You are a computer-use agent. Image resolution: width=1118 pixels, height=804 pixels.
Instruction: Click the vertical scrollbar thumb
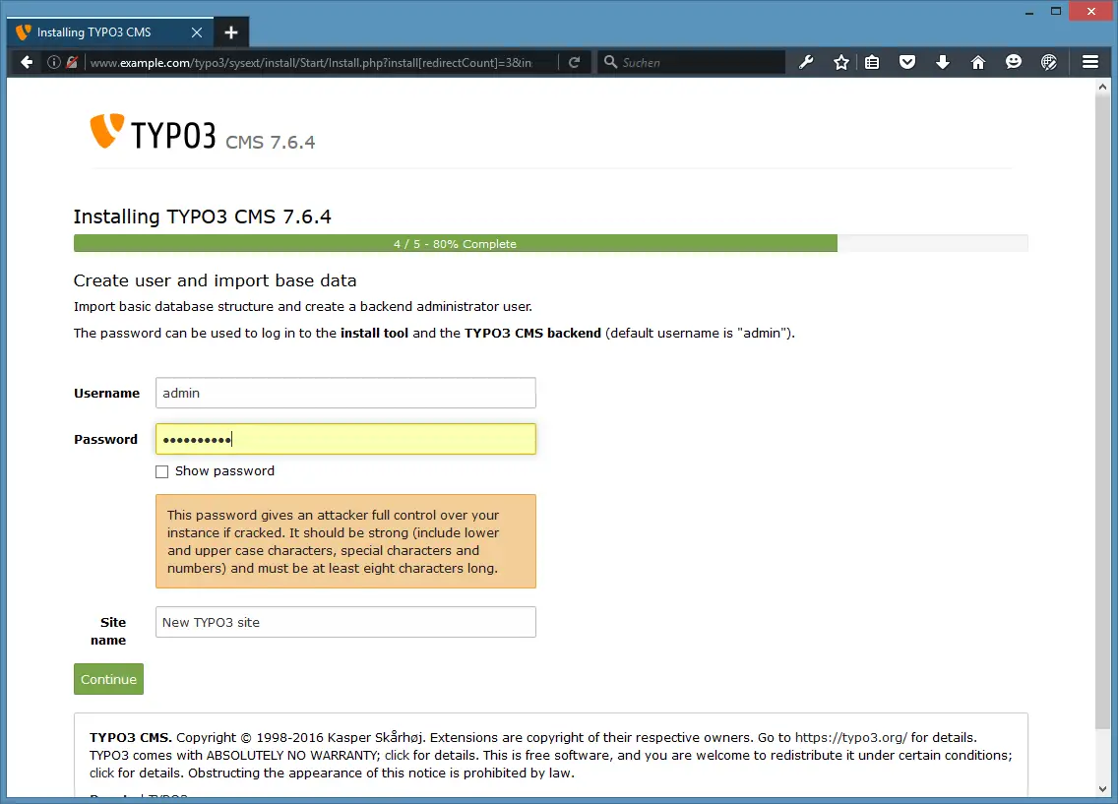tap(1103, 411)
